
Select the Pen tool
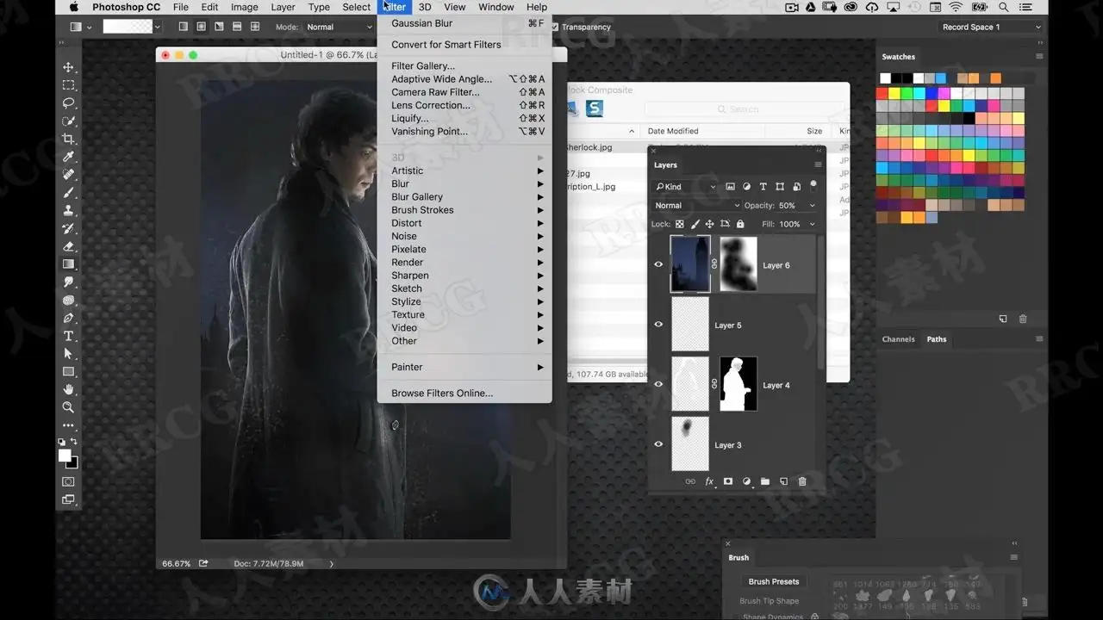[68, 318]
